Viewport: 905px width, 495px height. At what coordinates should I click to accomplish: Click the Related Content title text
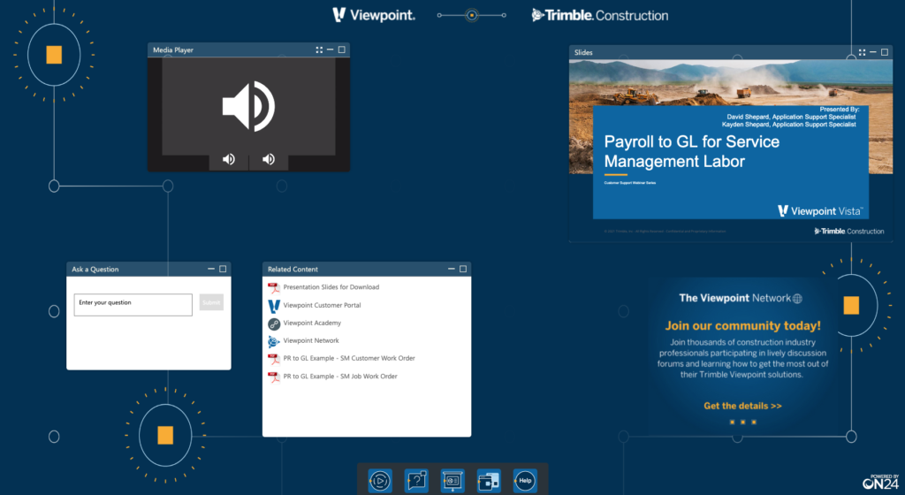(293, 270)
